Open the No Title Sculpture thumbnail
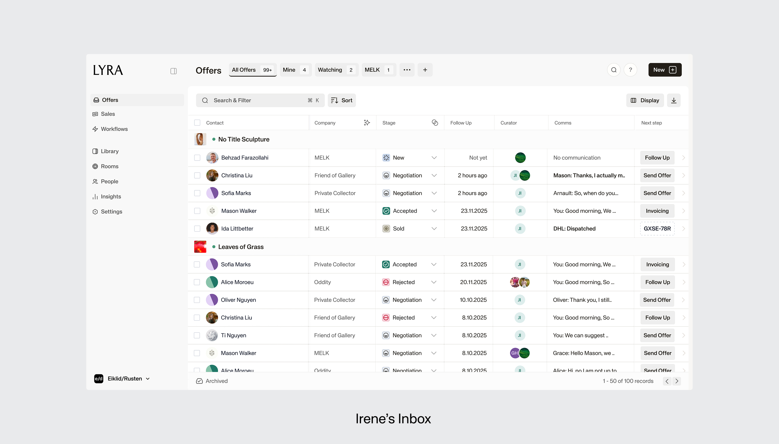 pos(200,139)
